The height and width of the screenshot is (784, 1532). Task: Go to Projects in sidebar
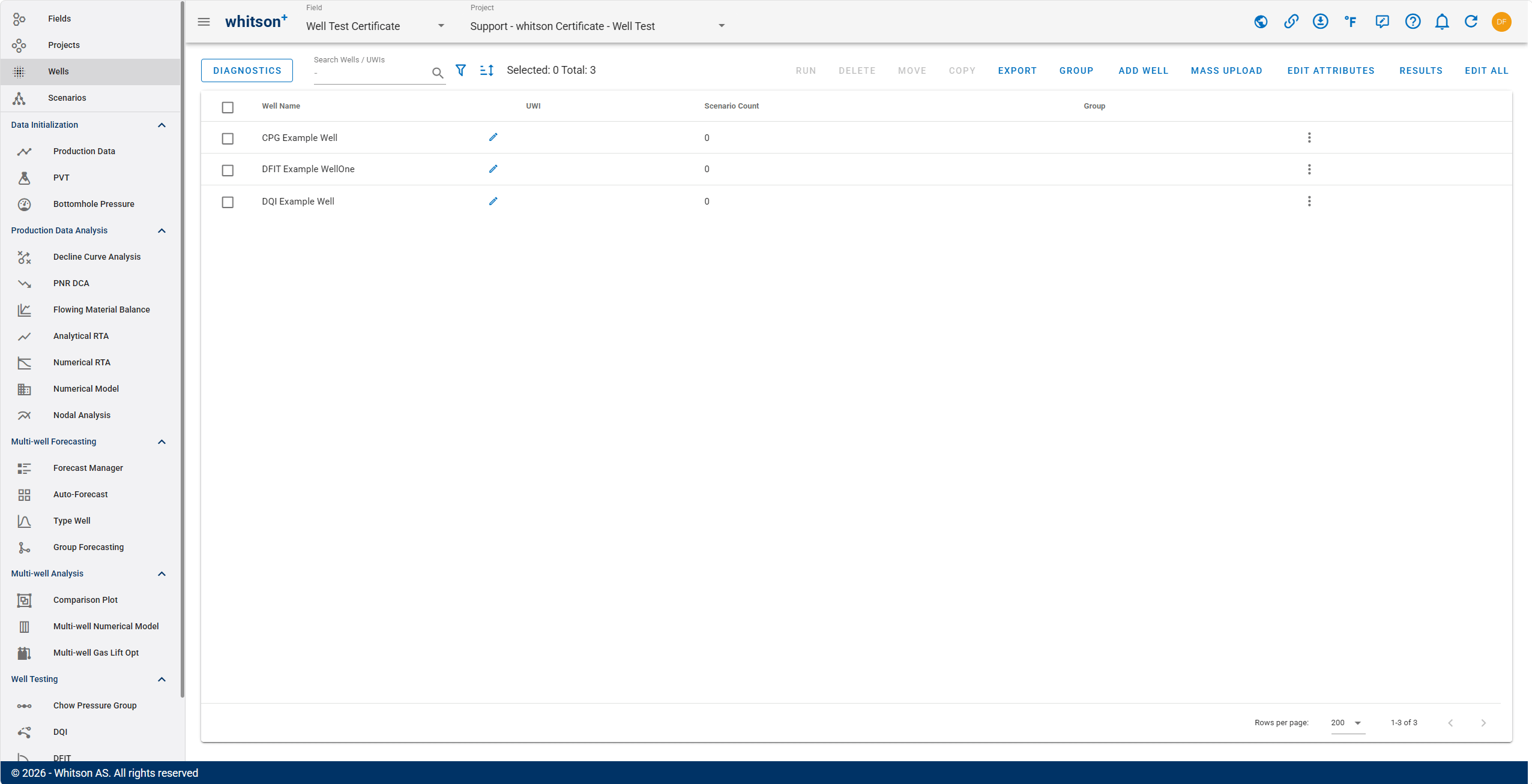point(90,45)
